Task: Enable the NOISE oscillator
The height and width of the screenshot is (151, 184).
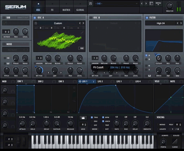Action: click(4, 44)
